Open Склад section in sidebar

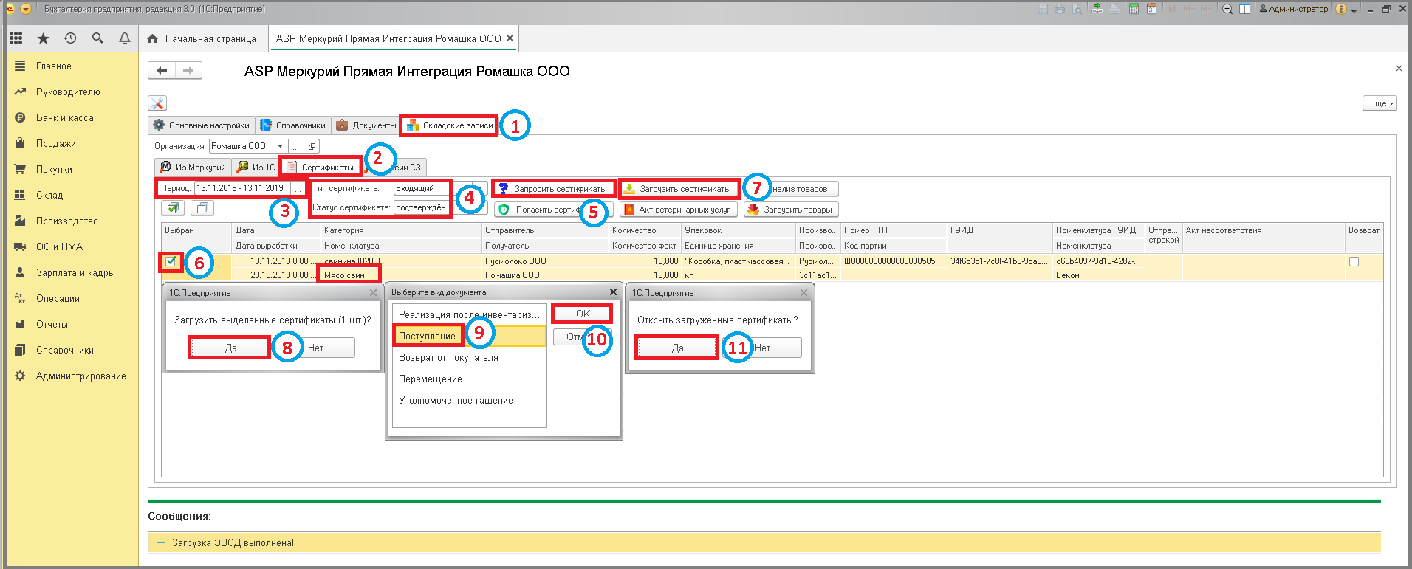pos(49,195)
